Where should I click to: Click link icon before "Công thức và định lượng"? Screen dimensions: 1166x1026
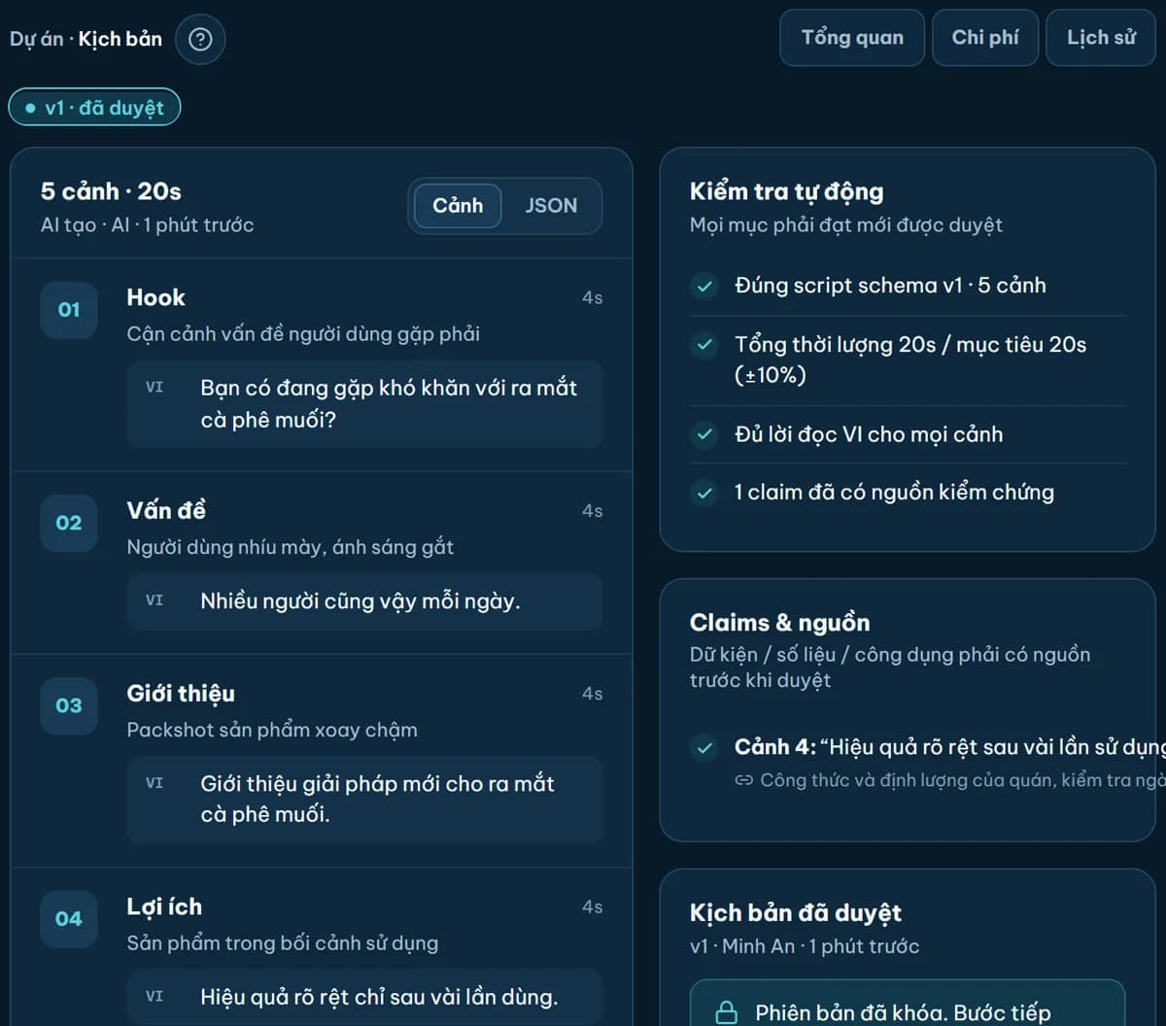(x=744, y=780)
